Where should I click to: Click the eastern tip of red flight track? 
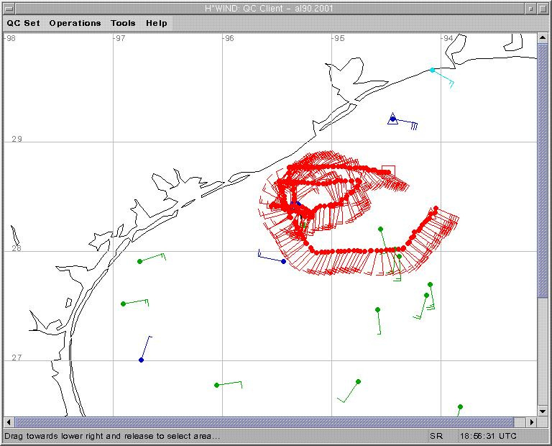pos(435,209)
